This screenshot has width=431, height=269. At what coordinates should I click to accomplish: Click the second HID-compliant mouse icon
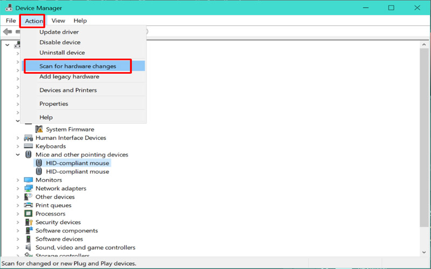[39, 171]
